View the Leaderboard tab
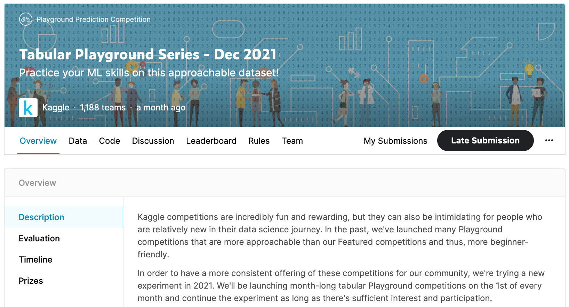 tap(211, 141)
